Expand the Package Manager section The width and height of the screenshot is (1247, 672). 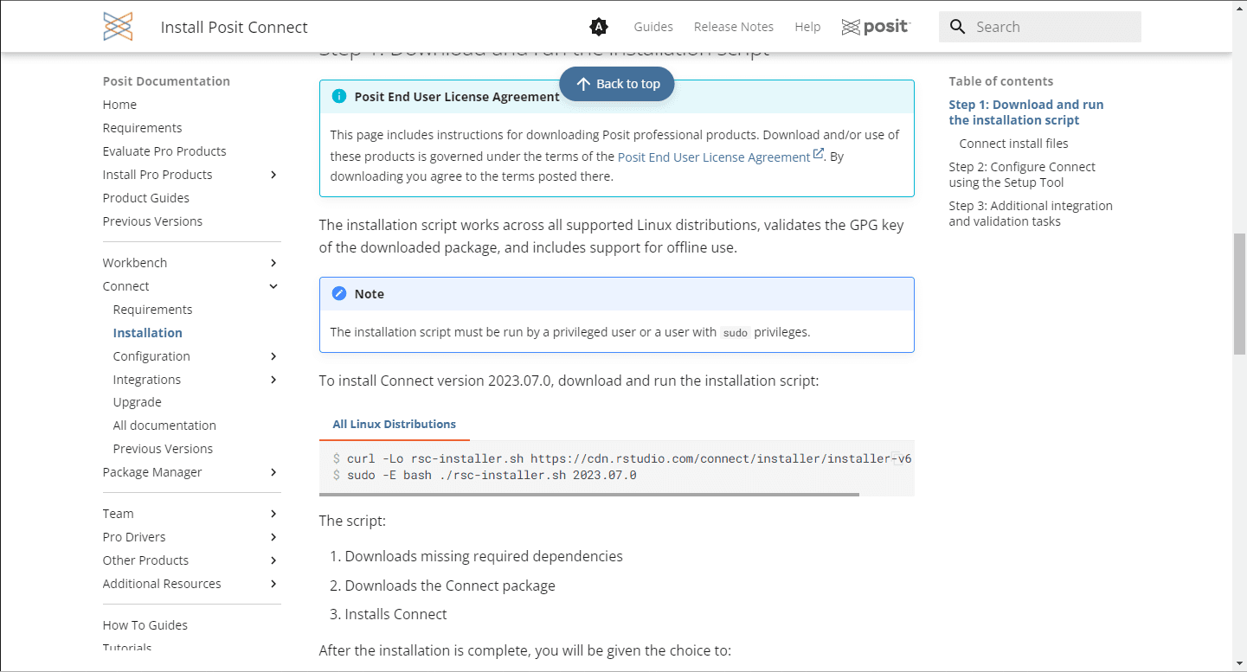(273, 472)
